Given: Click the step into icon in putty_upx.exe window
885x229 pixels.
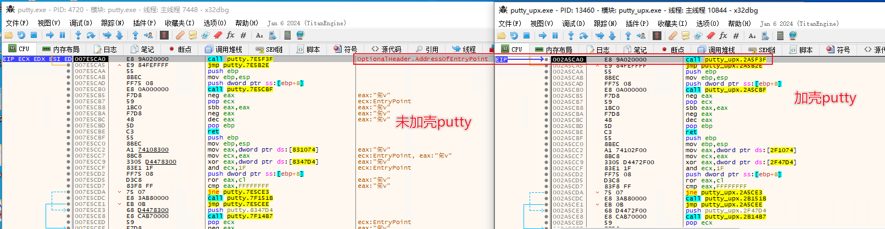Looking at the screenshot, I should [571, 36].
